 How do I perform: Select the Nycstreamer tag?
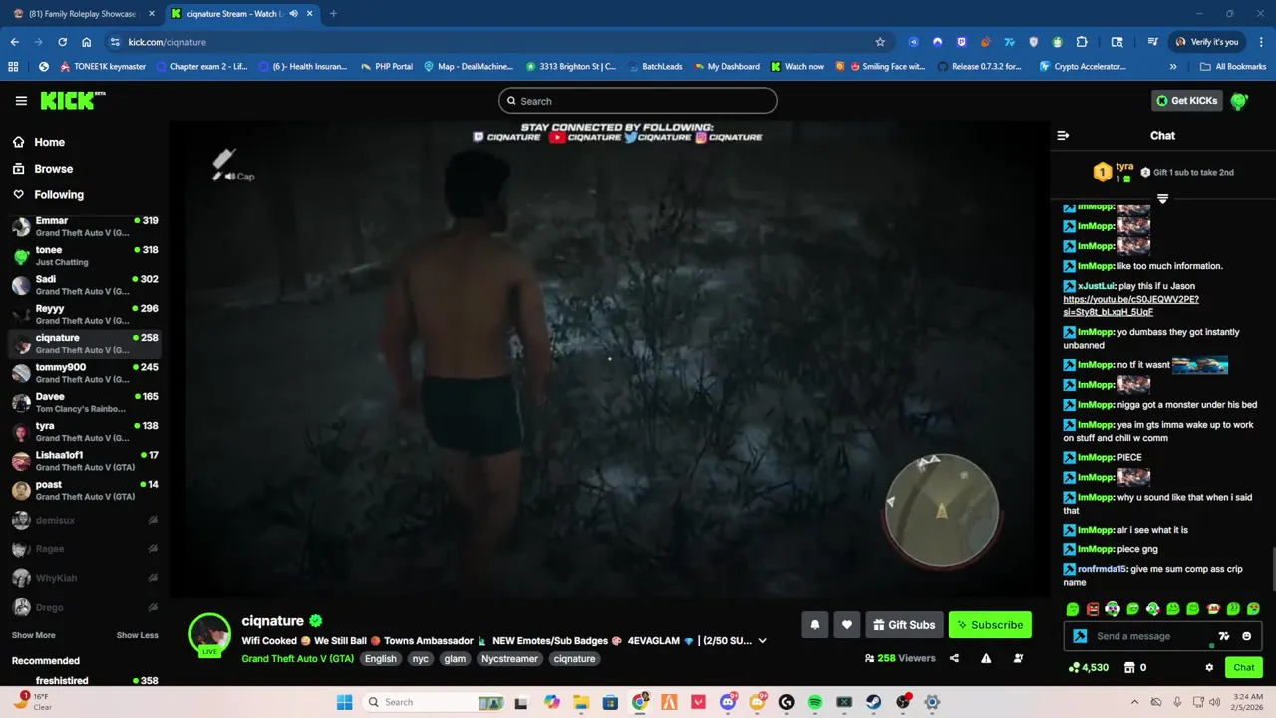point(509,659)
